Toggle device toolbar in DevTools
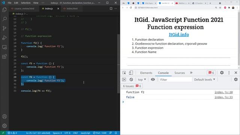Viewport: 240px width, 135px height. (131, 73)
